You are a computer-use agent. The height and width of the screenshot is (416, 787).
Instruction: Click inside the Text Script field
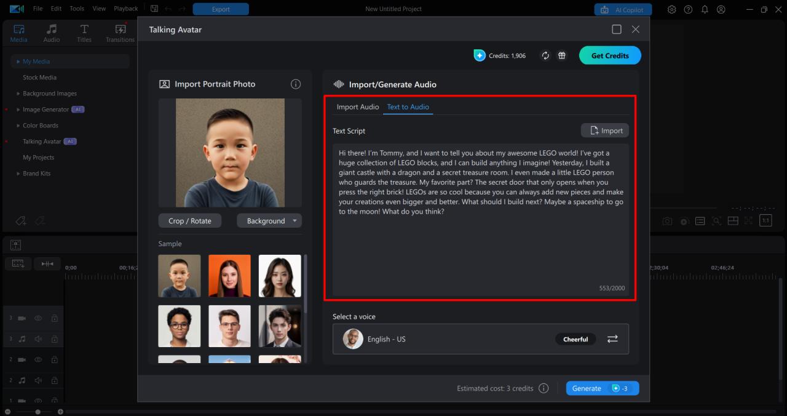[481, 220]
